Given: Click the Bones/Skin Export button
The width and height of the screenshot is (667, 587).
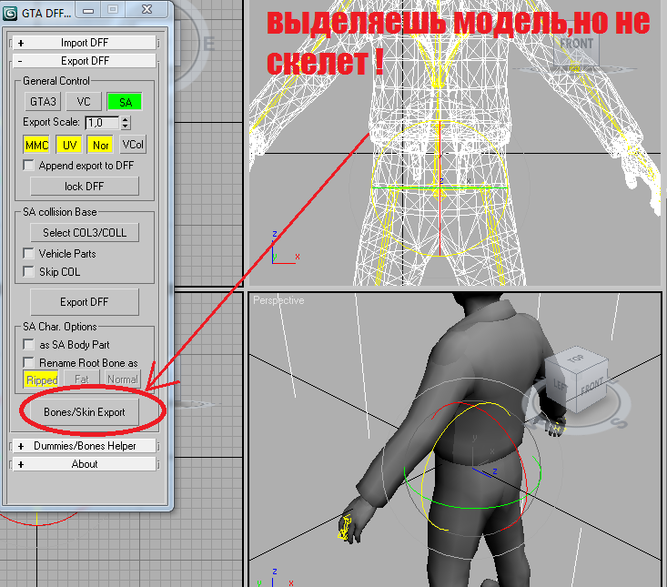Looking at the screenshot, I should 85,412.
